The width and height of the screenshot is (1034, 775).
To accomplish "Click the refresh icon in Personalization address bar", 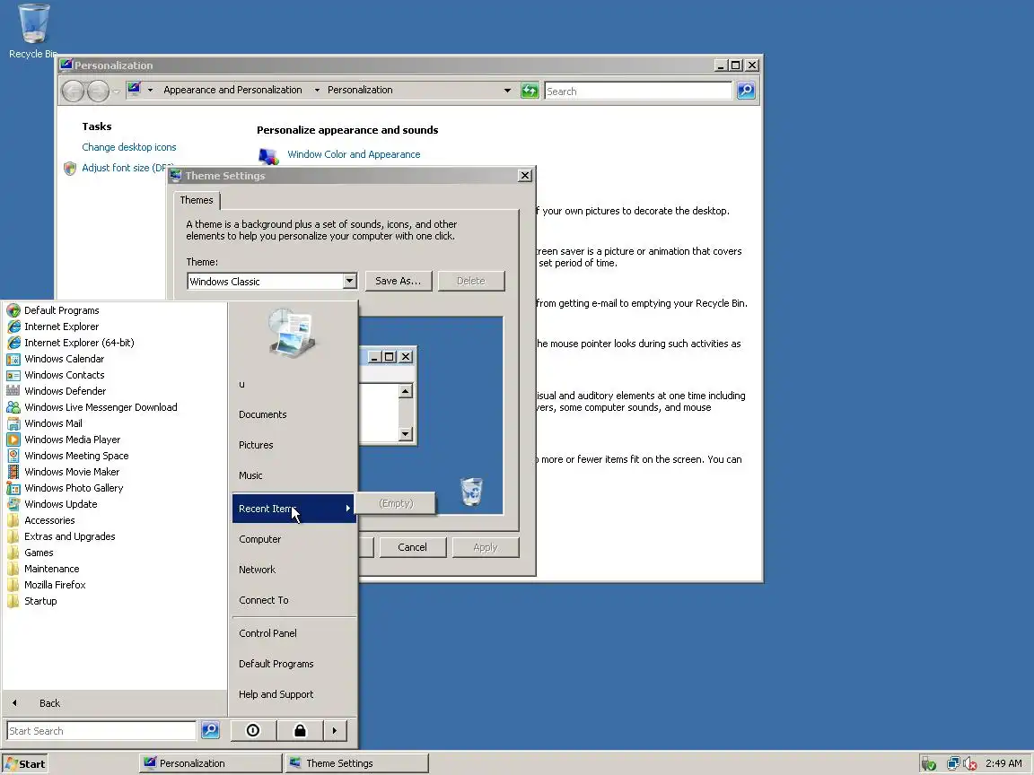I will pyautogui.click(x=530, y=91).
